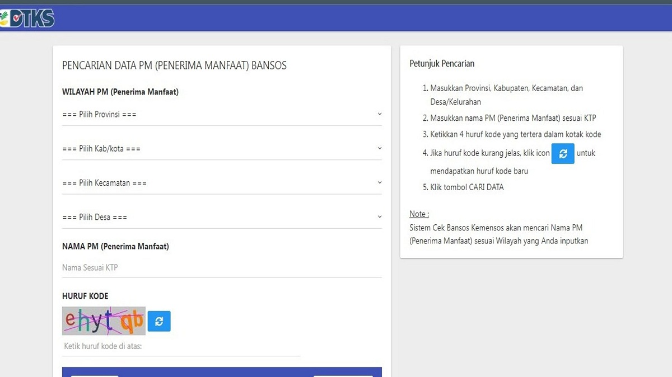Click the underlined 'Note :' text
Viewport: 672px width, 377px height.
click(419, 214)
